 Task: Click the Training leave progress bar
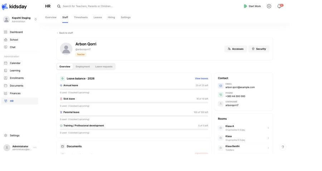click(134, 130)
